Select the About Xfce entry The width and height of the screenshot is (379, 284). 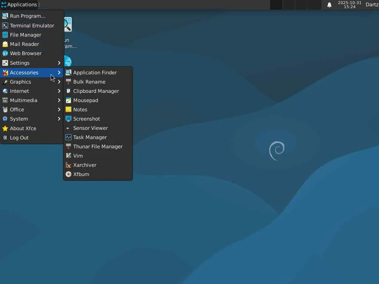(x=32, y=128)
